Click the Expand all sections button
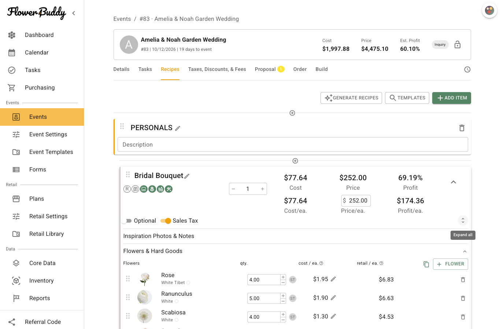The image size is (500, 329). tap(463, 220)
